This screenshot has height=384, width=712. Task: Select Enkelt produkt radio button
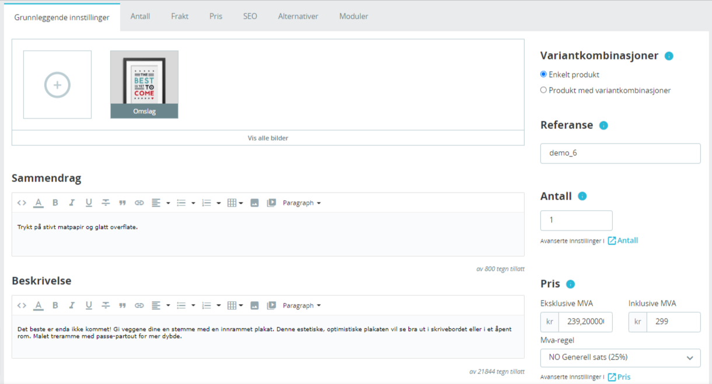tap(543, 74)
